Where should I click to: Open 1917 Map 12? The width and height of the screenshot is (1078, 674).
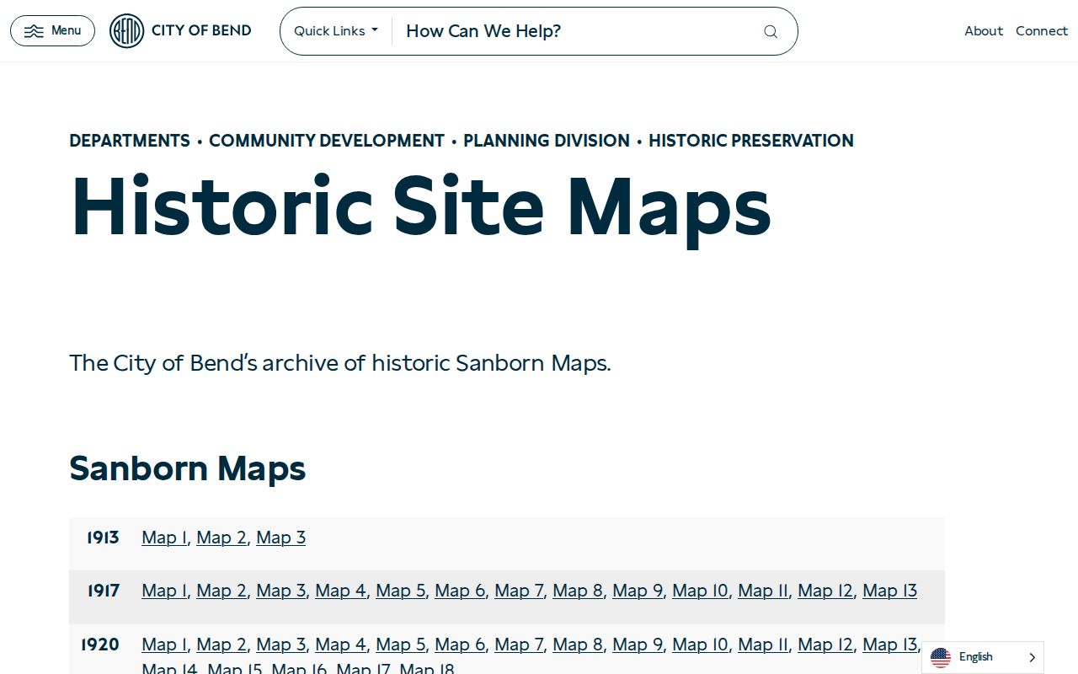coord(825,591)
